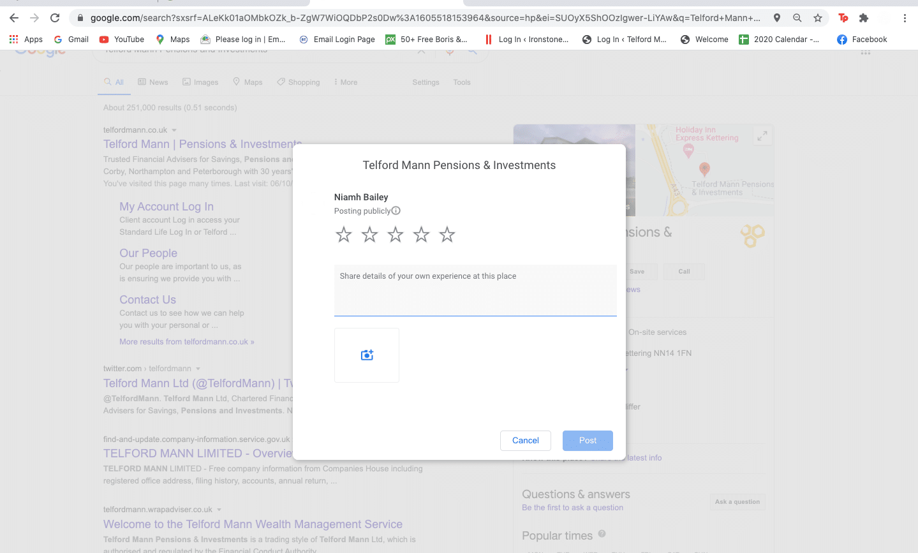Open search Settings
This screenshot has width=918, height=553.
click(x=426, y=82)
